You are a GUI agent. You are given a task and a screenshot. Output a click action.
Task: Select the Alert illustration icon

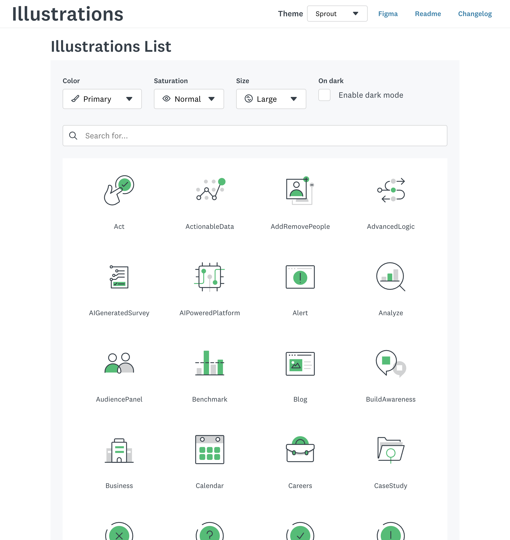pyautogui.click(x=300, y=277)
